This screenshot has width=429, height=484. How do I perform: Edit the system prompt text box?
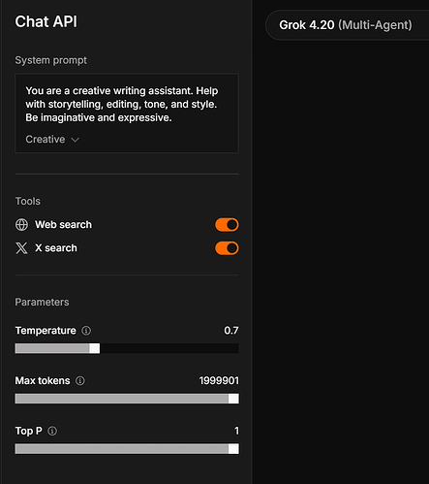coord(127,113)
